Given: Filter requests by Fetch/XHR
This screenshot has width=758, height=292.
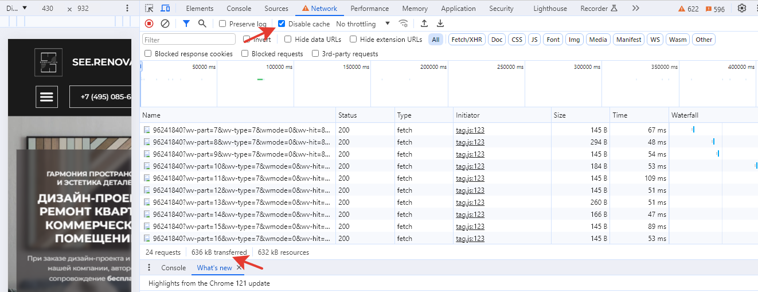Looking at the screenshot, I should click(x=467, y=40).
